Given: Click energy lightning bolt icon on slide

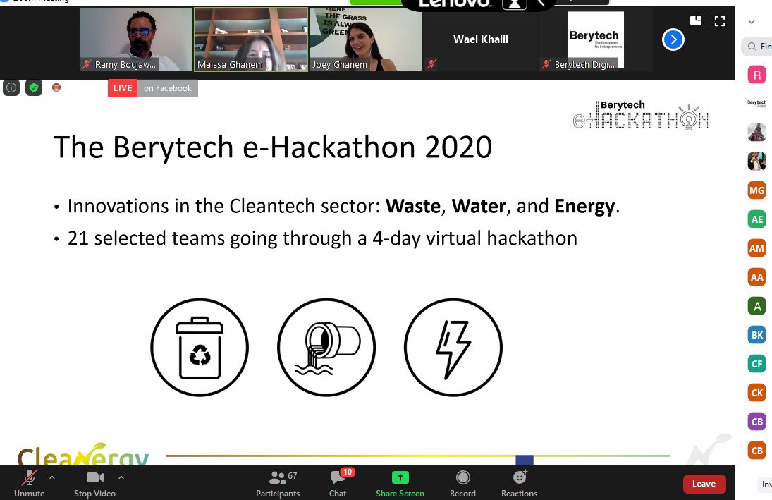Looking at the screenshot, I should click(453, 347).
